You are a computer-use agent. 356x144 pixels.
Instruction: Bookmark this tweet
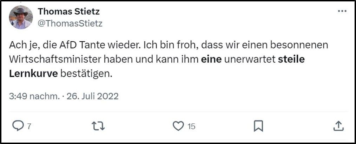coord(258,126)
